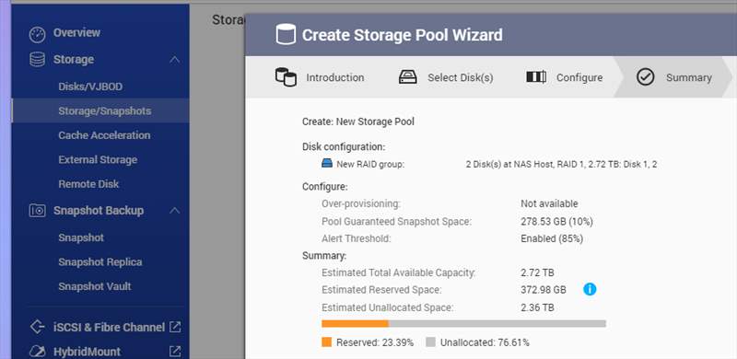Click the Overview gauge icon

click(x=37, y=34)
